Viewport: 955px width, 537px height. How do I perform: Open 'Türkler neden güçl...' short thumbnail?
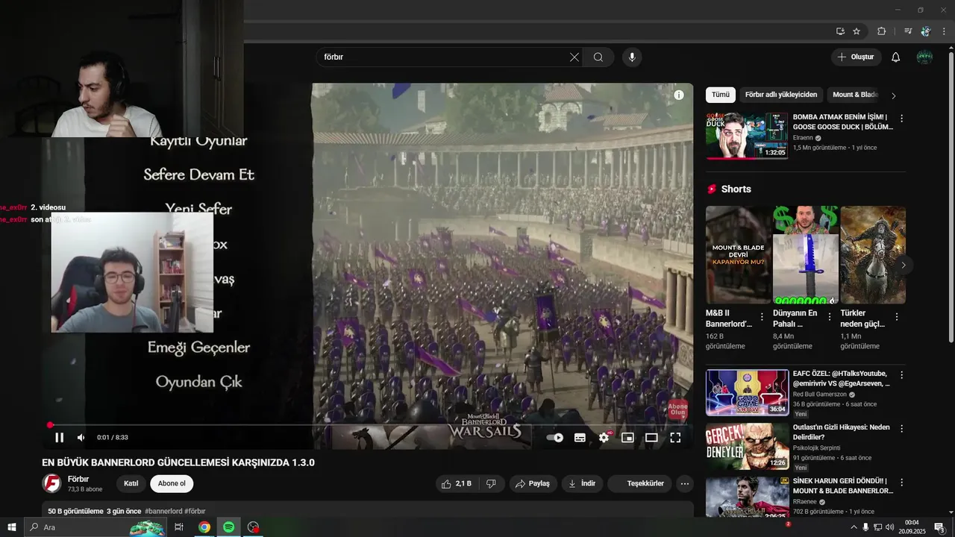pyautogui.click(x=873, y=255)
